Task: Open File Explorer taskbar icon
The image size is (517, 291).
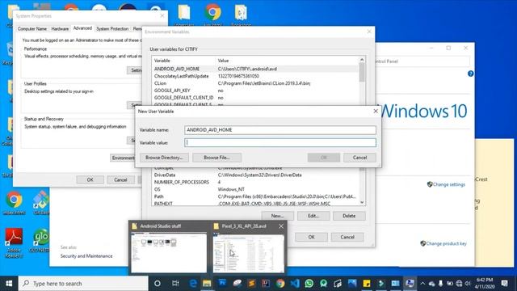Action: click(x=207, y=284)
